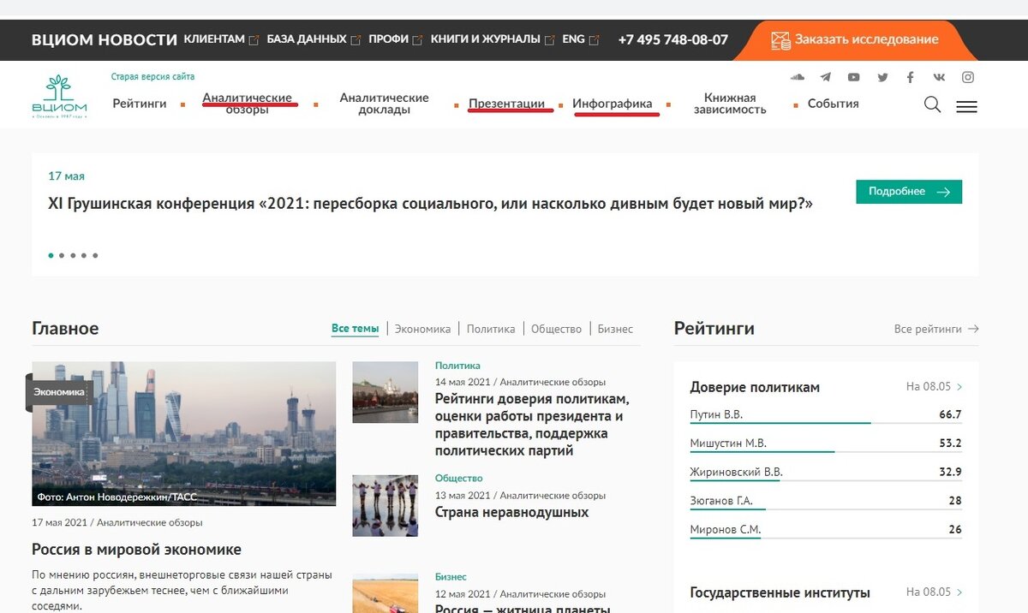Click arrow on Подробнее button
Viewport: 1028px width, 613px height.
943,192
